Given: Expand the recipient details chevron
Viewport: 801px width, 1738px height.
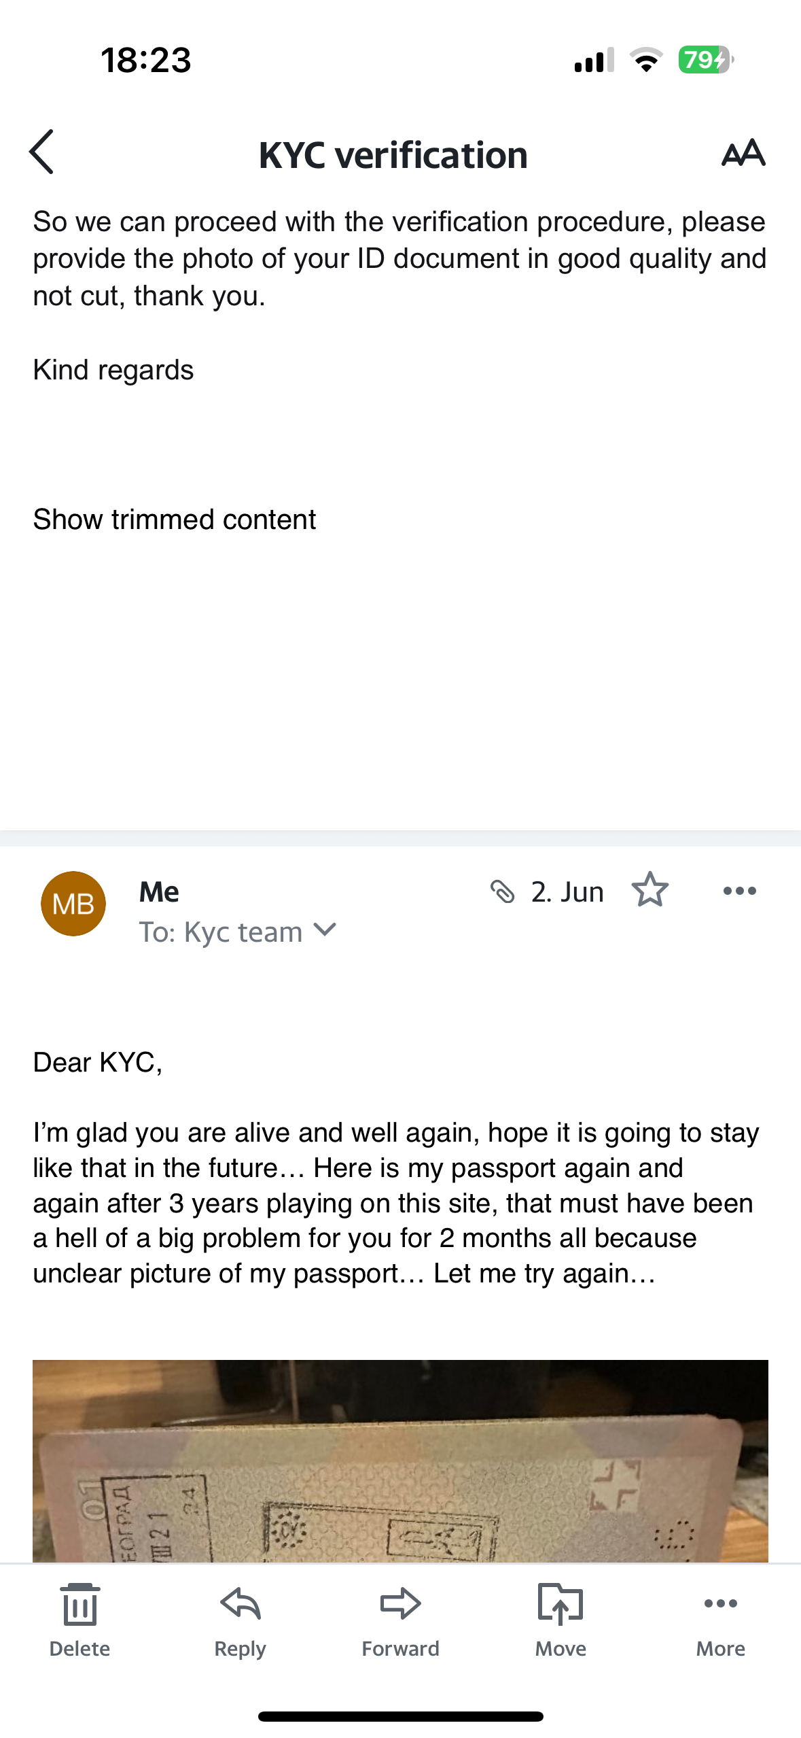Looking at the screenshot, I should pyautogui.click(x=325, y=930).
